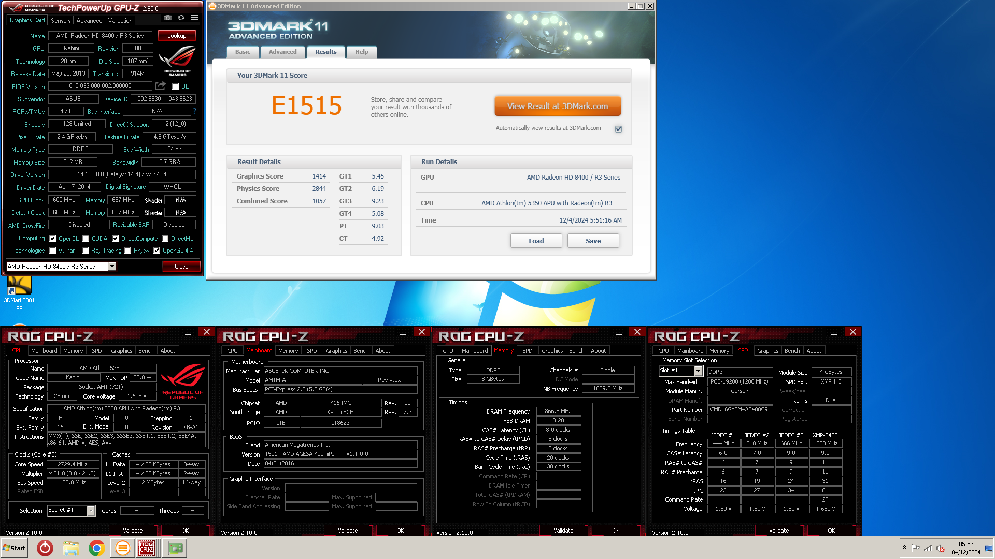995x559 pixels.
Task: Open the Advanced tab in 3DMark 11
Action: pos(282,52)
